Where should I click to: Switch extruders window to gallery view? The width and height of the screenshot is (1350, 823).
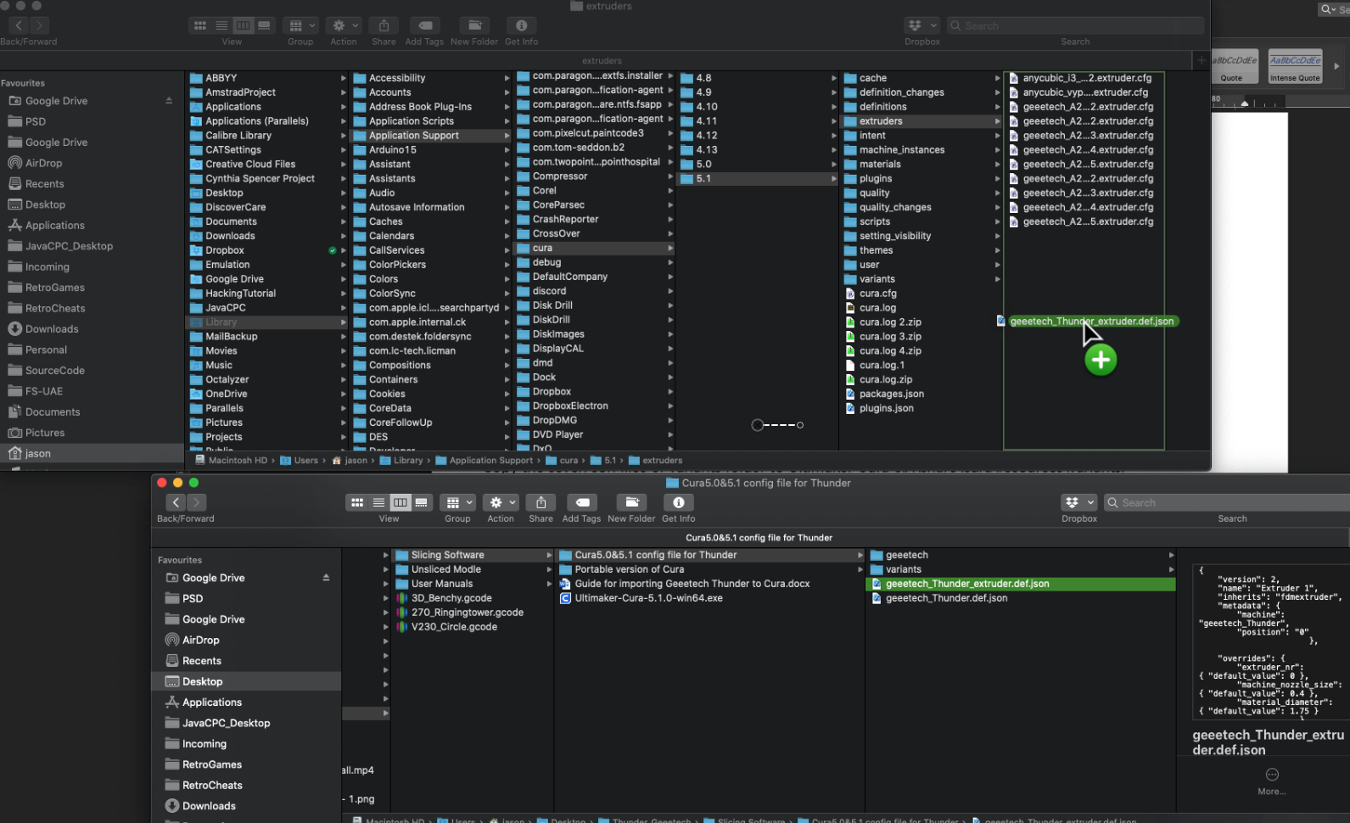tap(264, 25)
